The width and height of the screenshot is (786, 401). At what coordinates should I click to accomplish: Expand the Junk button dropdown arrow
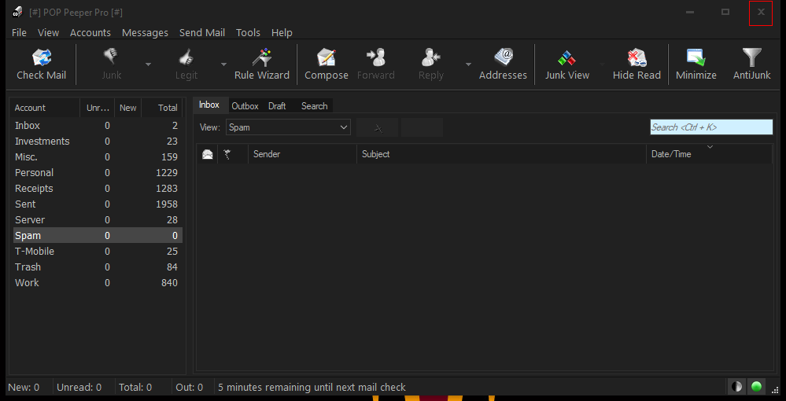tap(149, 64)
